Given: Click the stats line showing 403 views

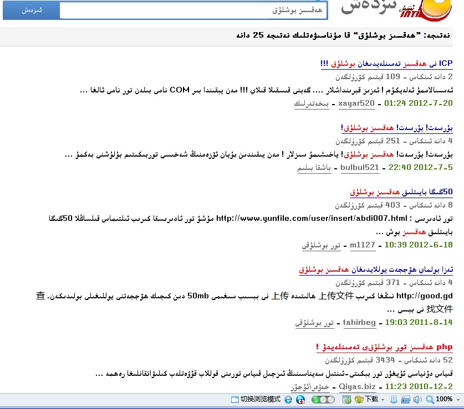Looking at the screenshot, I should coord(394,205).
